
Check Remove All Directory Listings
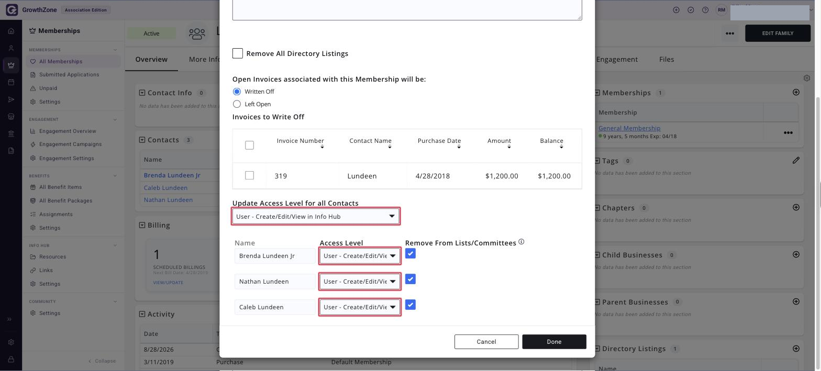238,53
